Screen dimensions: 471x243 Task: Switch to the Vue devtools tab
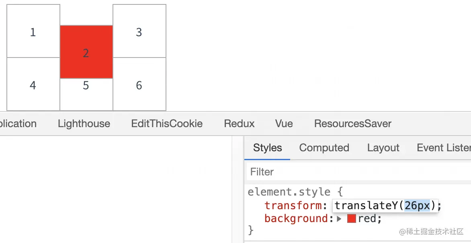click(x=284, y=124)
